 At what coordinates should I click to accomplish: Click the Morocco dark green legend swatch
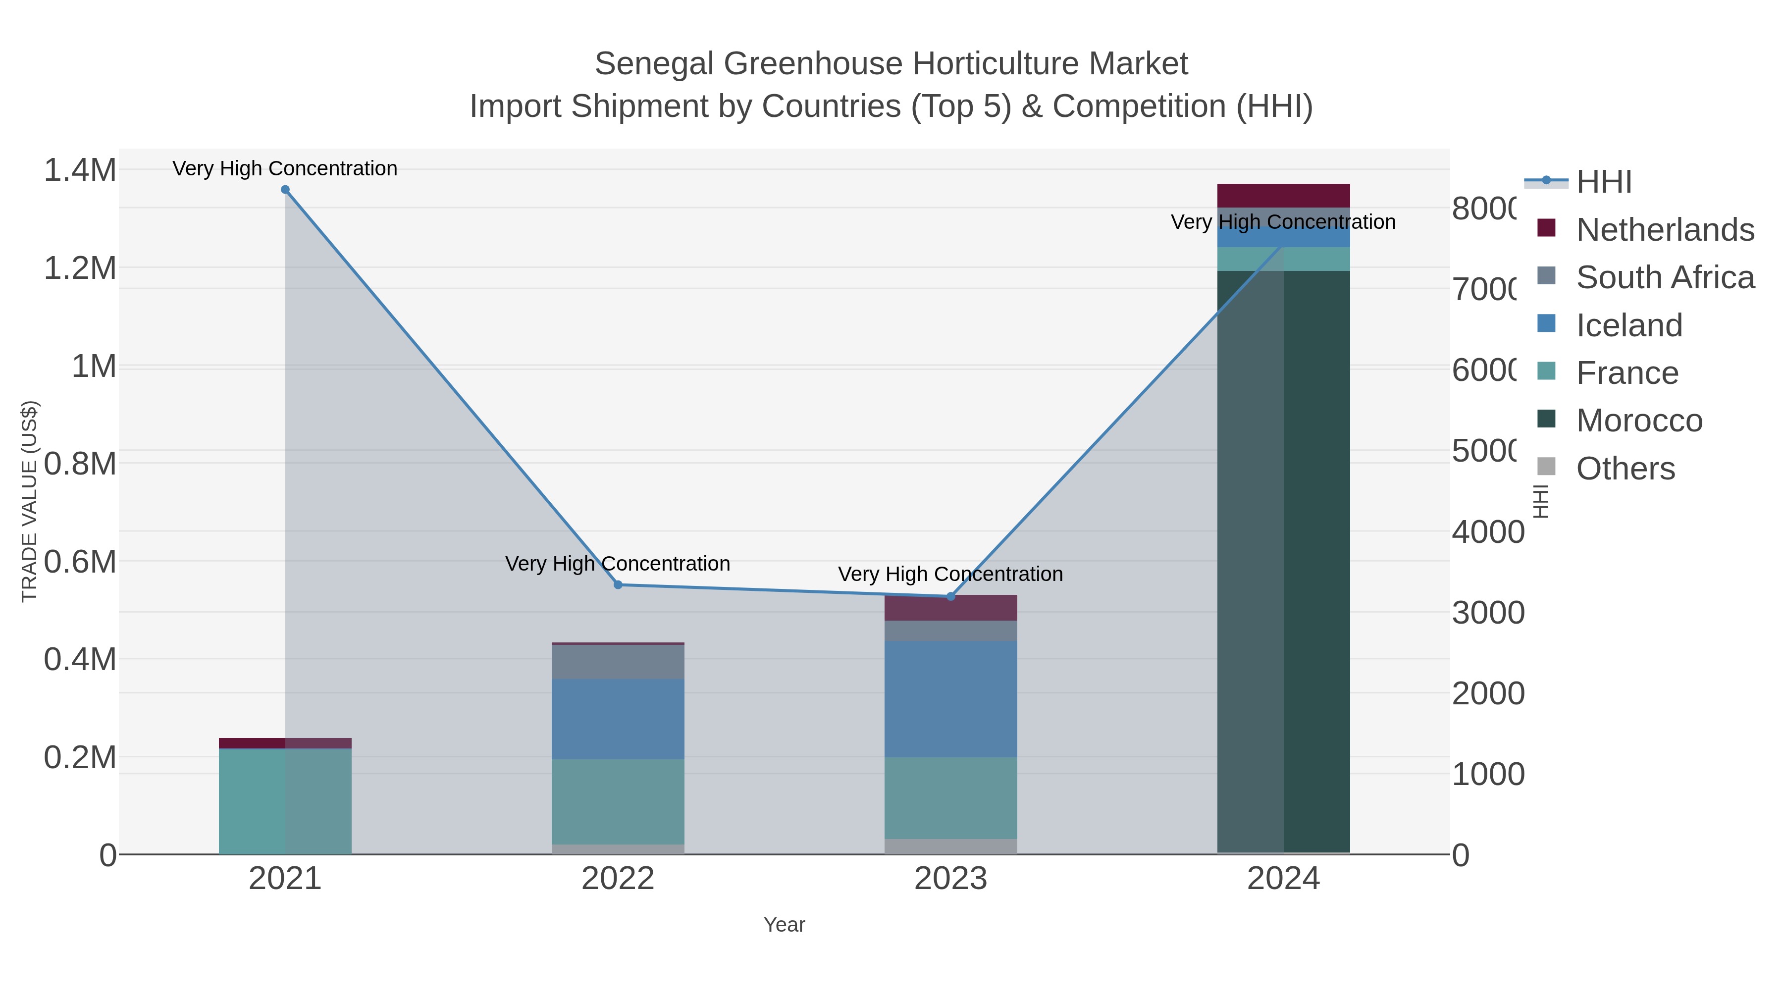[x=1546, y=419]
